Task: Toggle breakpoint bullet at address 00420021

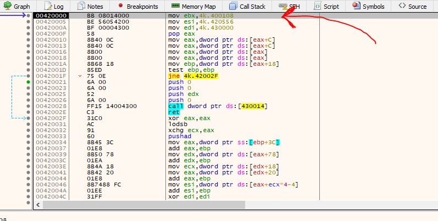Action: click(29, 82)
